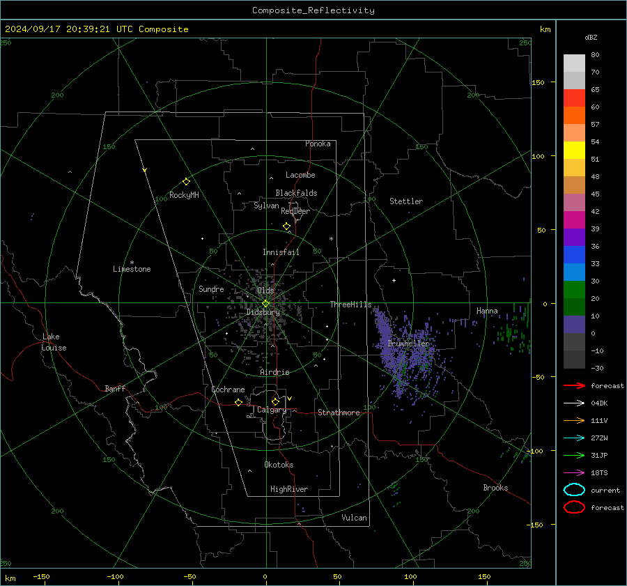Click the orange 111V arrow in legend
627x586 pixels.
click(x=574, y=420)
